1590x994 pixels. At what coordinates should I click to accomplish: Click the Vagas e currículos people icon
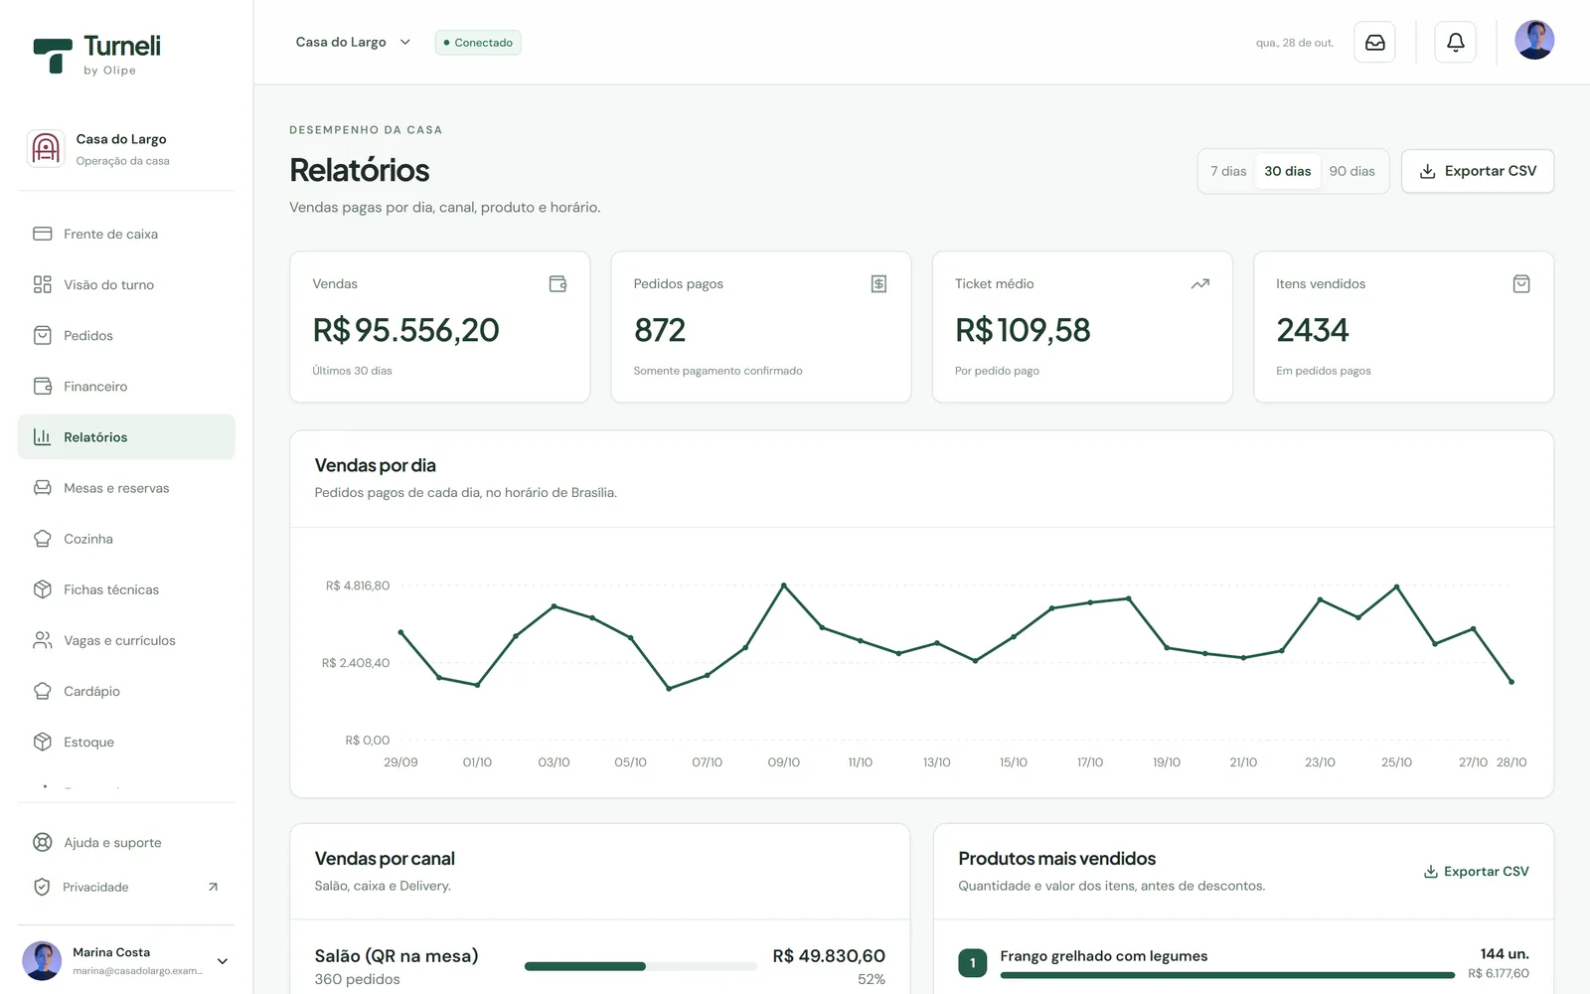[43, 640]
